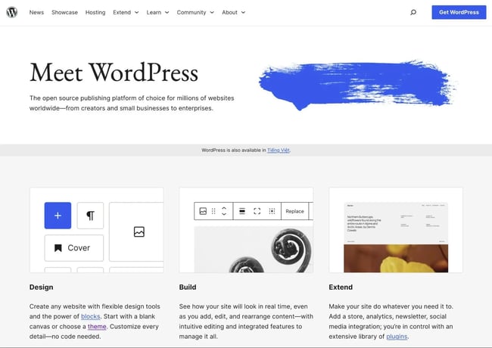Open the search magnifier icon

[x=413, y=12]
